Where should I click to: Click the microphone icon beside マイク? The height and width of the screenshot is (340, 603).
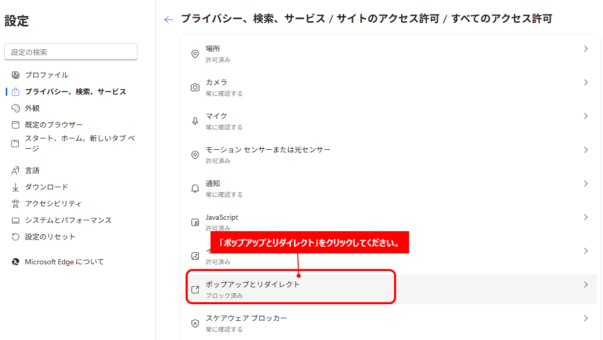tap(195, 121)
